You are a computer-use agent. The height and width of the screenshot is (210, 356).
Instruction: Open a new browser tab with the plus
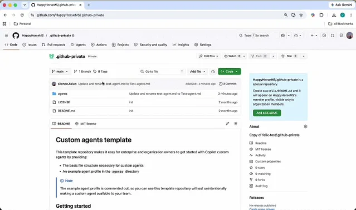89,5
